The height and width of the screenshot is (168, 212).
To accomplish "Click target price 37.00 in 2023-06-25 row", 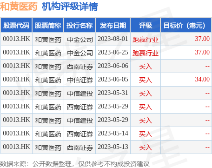I will click(202, 52).
